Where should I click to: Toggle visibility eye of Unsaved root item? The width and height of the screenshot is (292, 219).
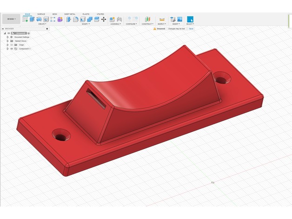(x=8, y=33)
